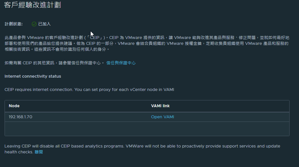The image size is (299, 167).
Task: Click the Internet connectivity status heading
Action: tap(33, 76)
